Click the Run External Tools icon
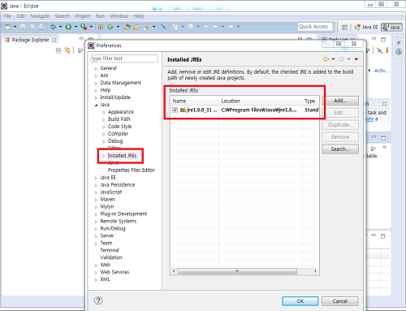This screenshot has height=311, width=406. [84, 27]
